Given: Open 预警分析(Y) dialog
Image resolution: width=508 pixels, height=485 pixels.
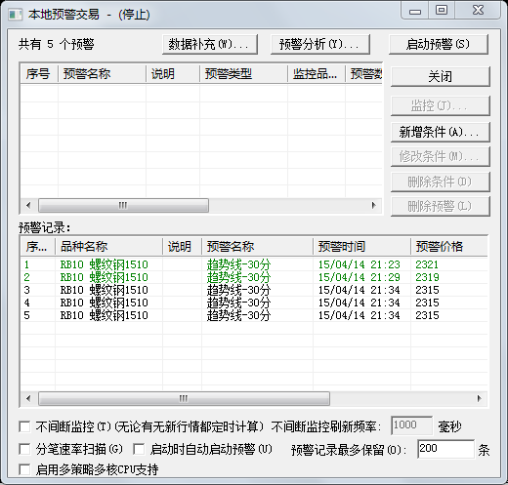Looking at the screenshot, I should coord(320,44).
